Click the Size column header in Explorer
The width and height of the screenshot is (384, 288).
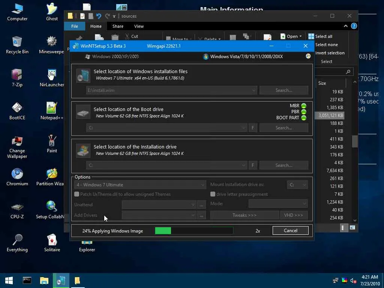[330, 83]
